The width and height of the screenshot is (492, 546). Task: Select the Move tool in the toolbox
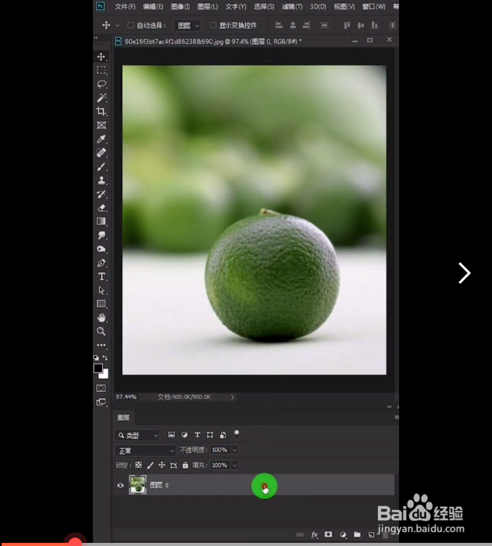click(x=102, y=57)
